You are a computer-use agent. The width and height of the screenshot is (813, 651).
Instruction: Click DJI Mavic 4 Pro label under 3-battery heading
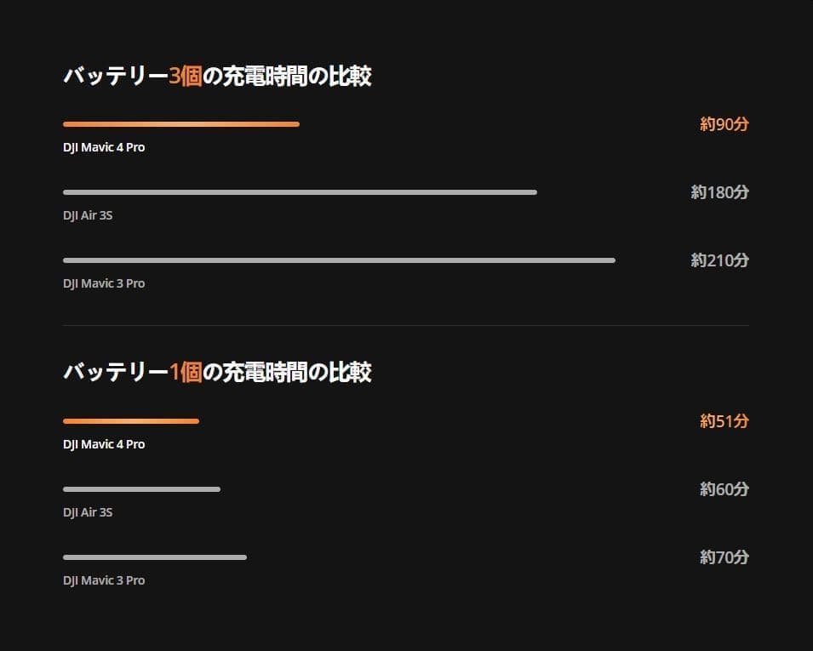point(104,147)
